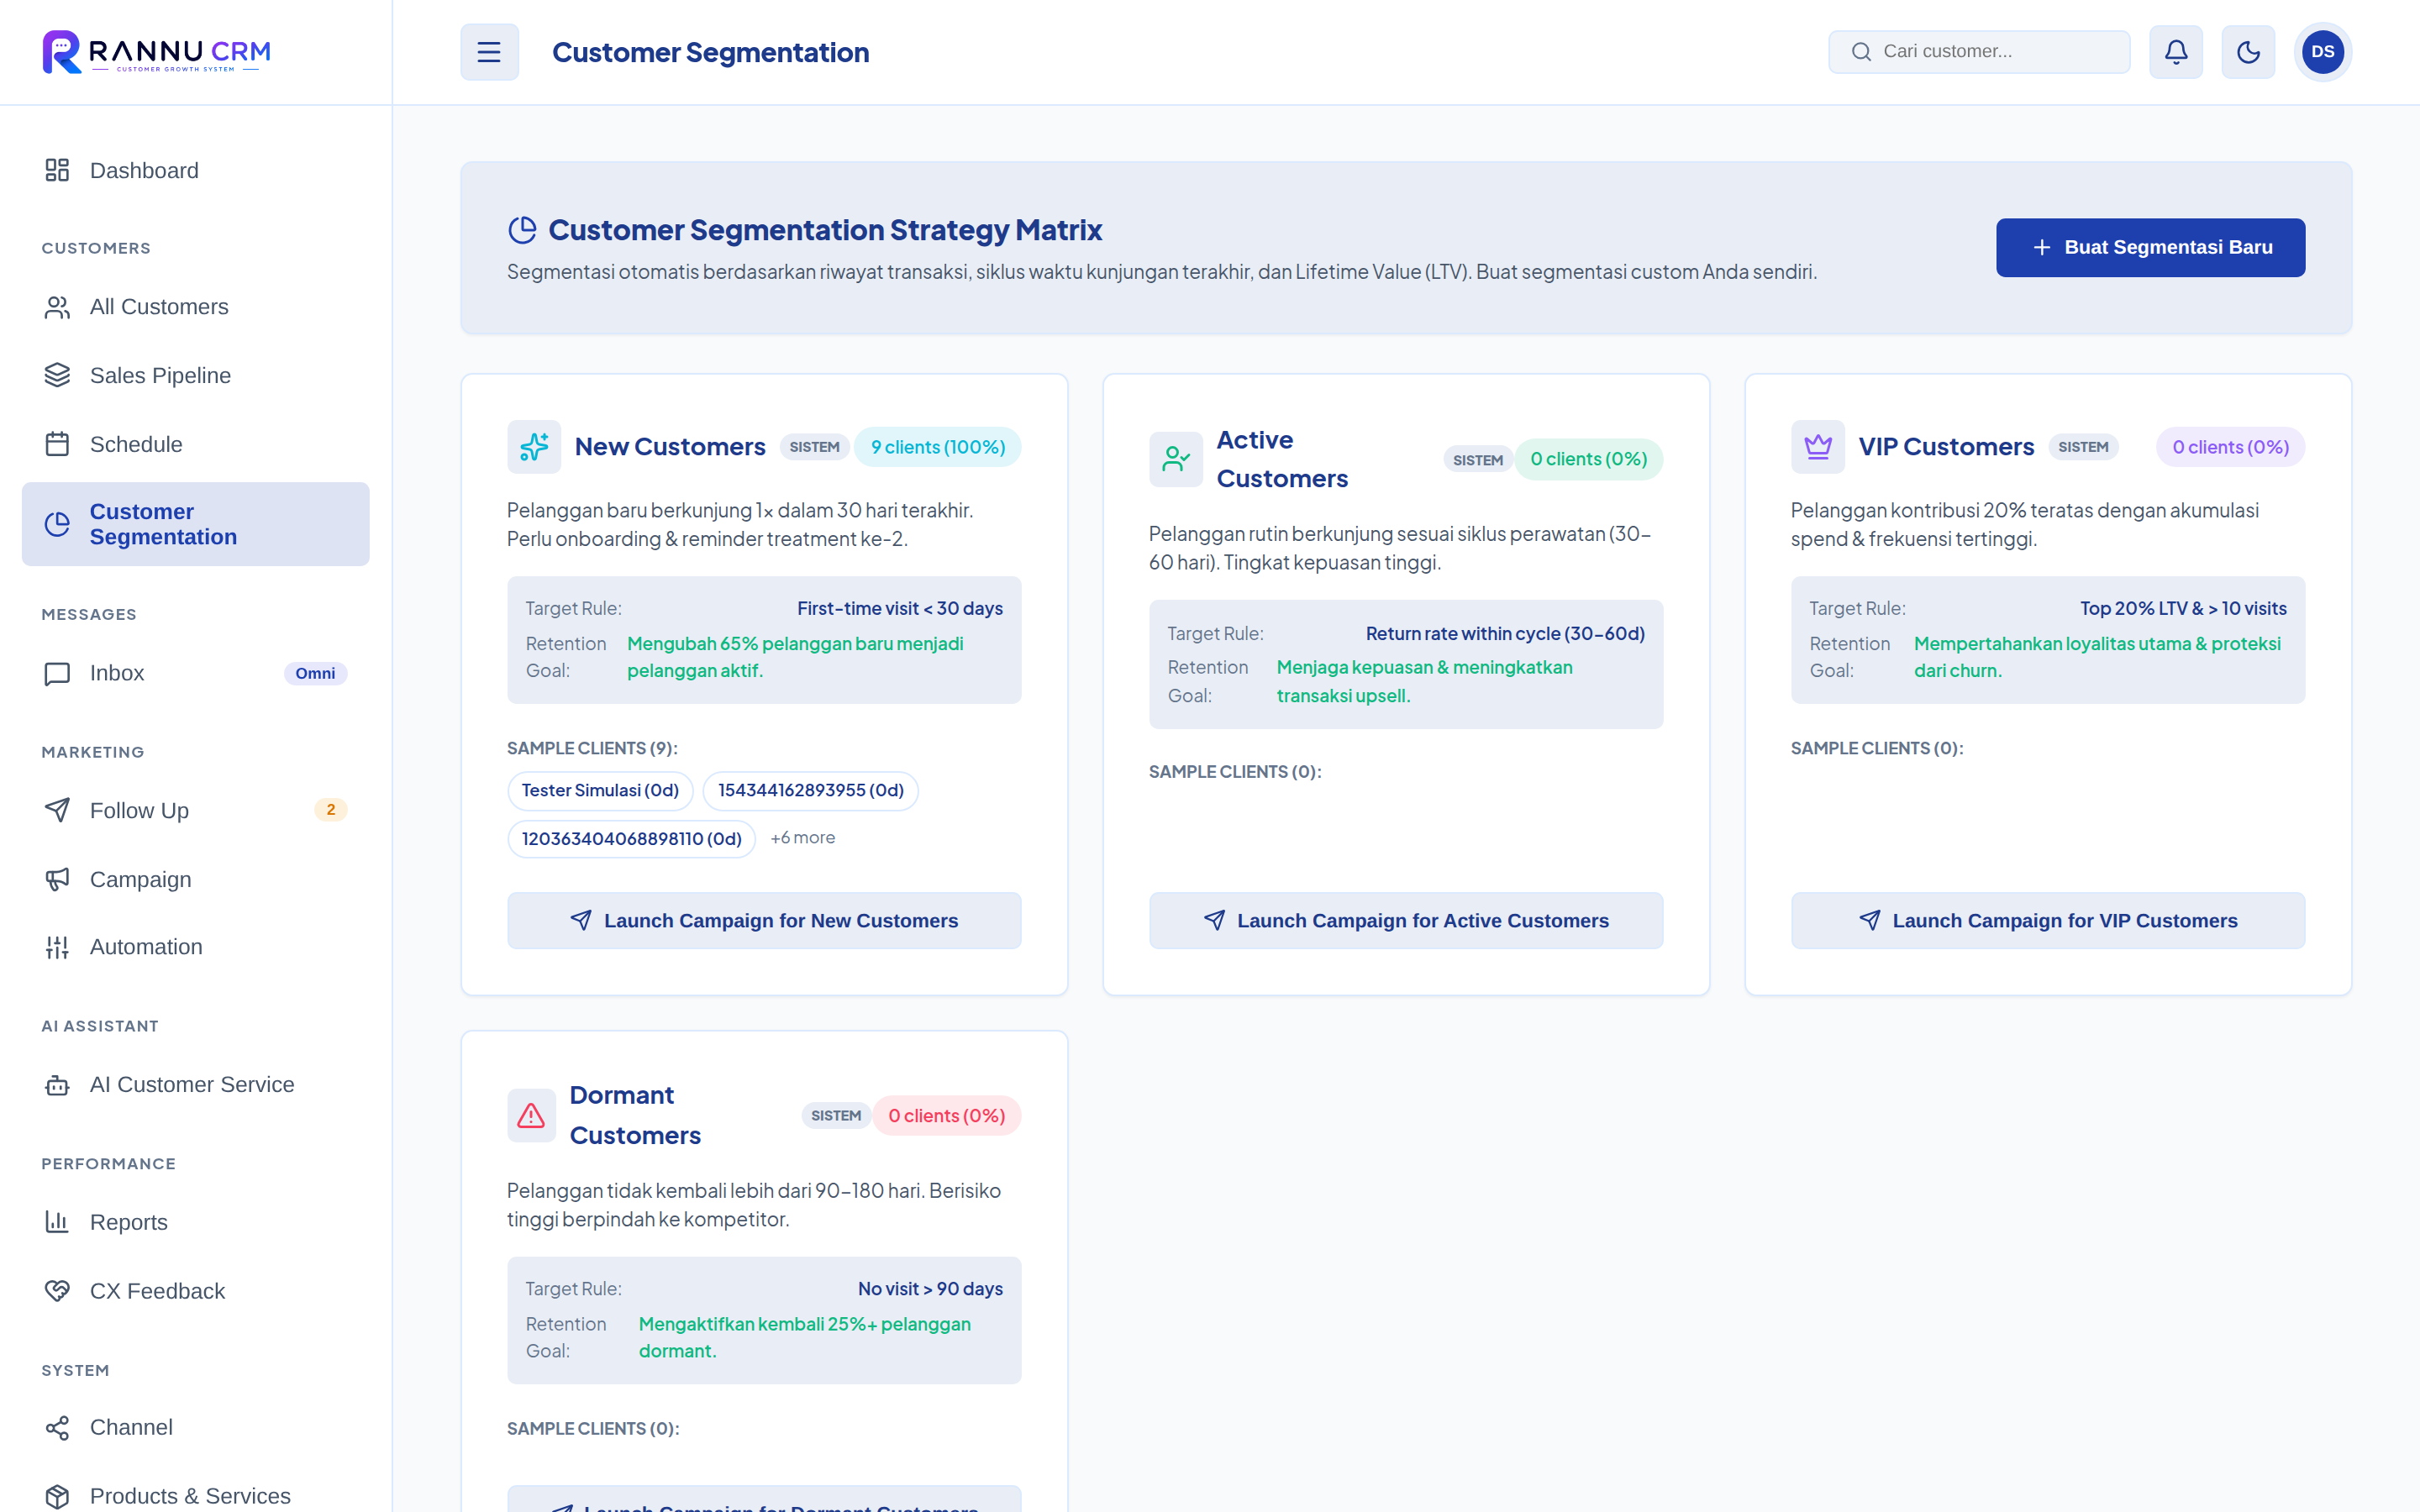Toggle dark mode with the moon icon

point(2248,52)
